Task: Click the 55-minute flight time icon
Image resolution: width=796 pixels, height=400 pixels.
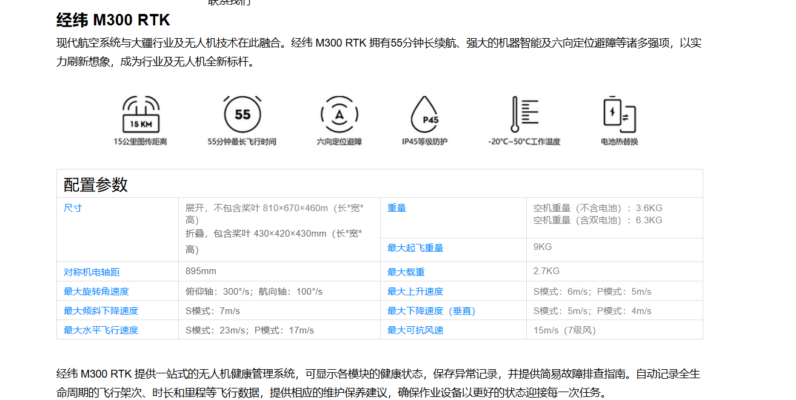Action: [x=242, y=114]
